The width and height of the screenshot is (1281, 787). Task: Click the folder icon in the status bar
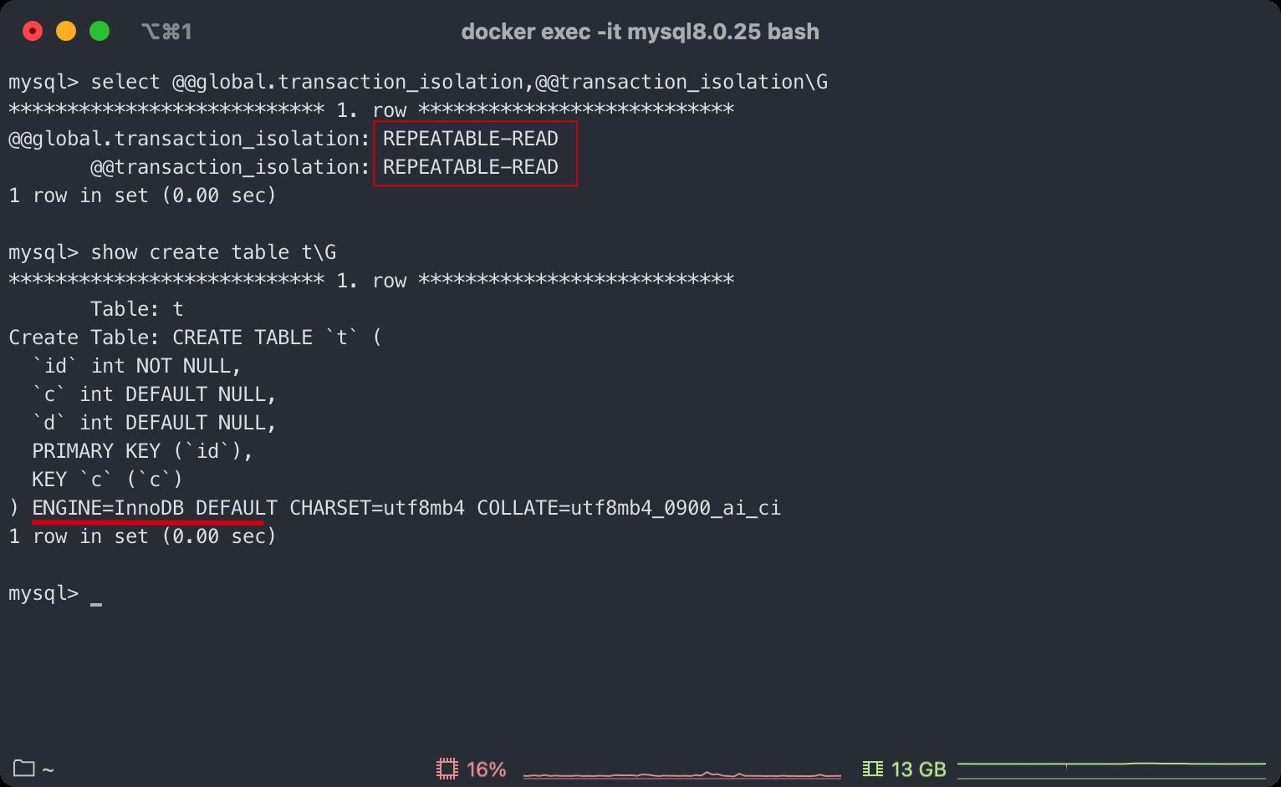23,768
